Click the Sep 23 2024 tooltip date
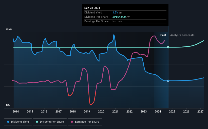This screenshot has height=129, width=208. (x=92, y=8)
